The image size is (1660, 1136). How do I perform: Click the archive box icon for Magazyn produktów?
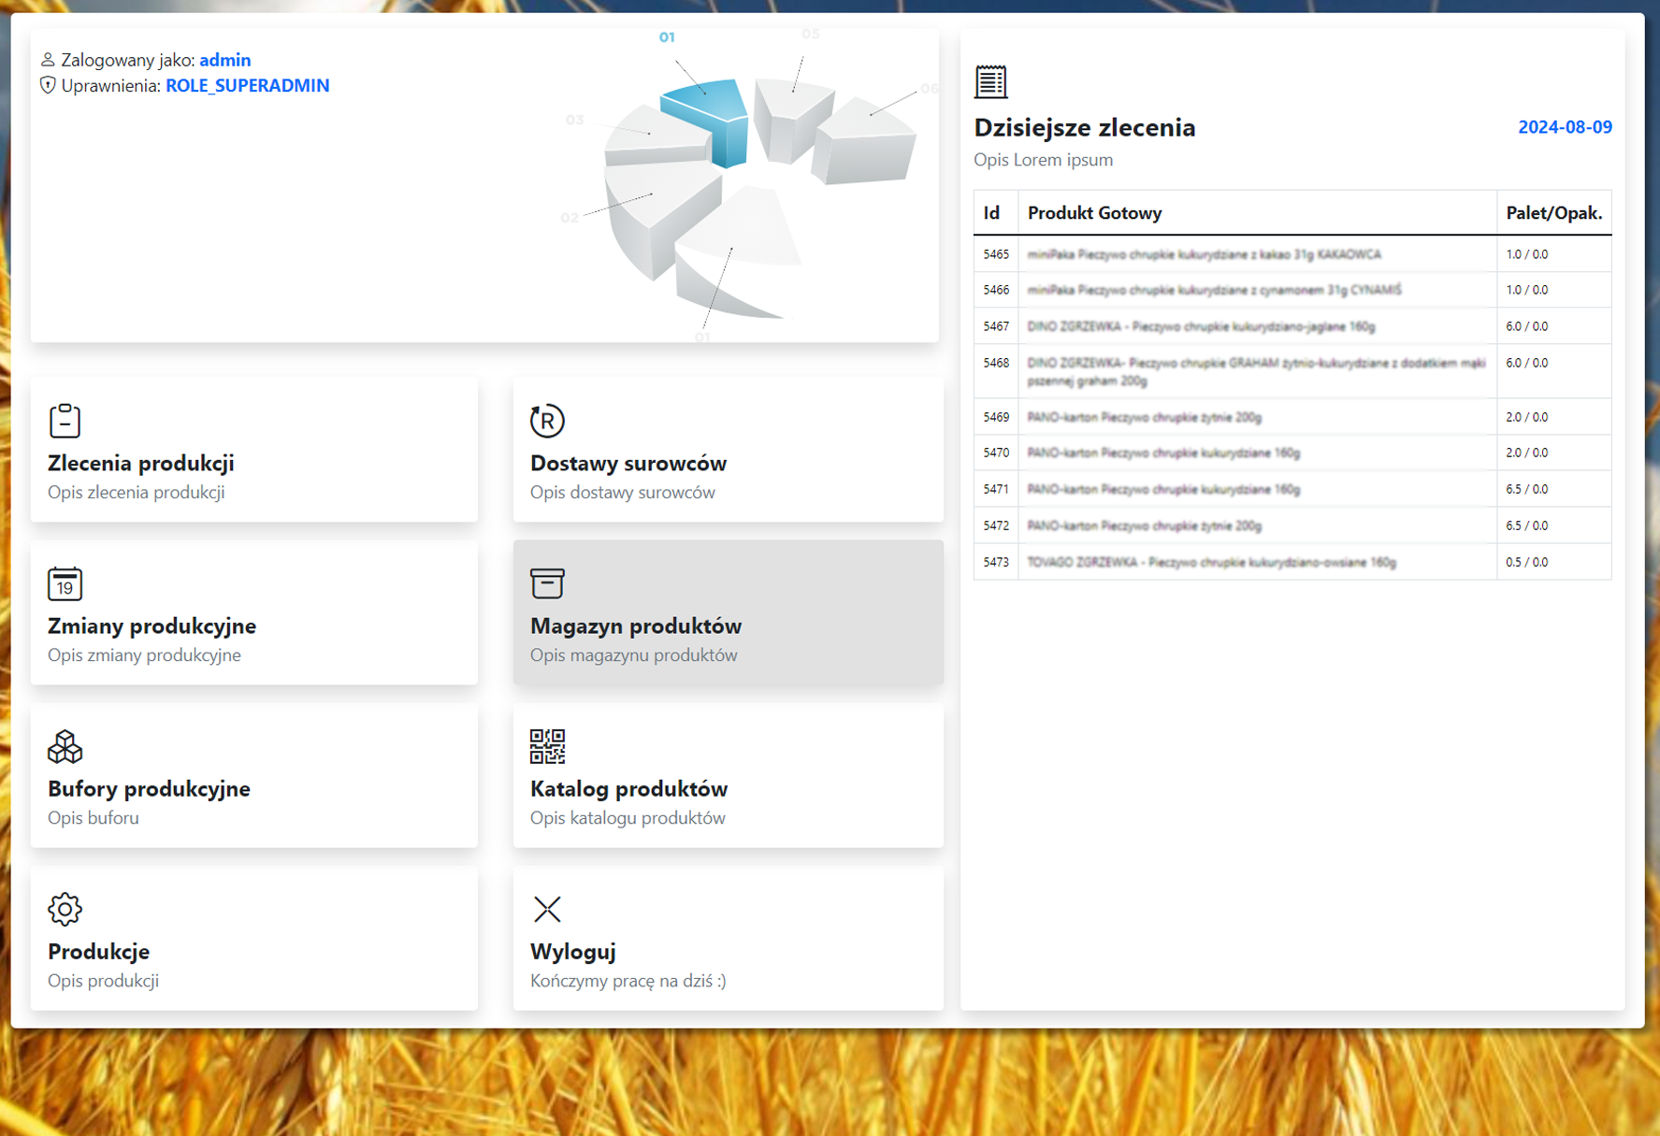point(547,583)
